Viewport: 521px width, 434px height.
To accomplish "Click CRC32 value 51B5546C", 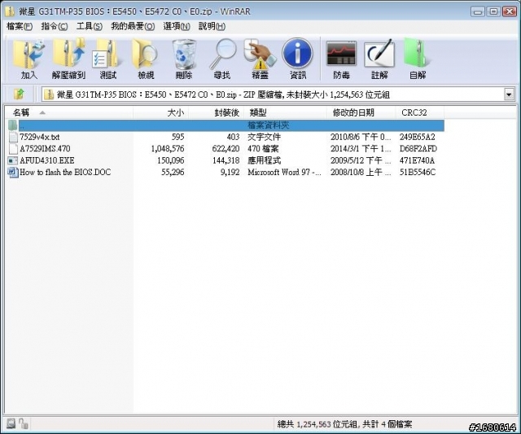I will (418, 172).
